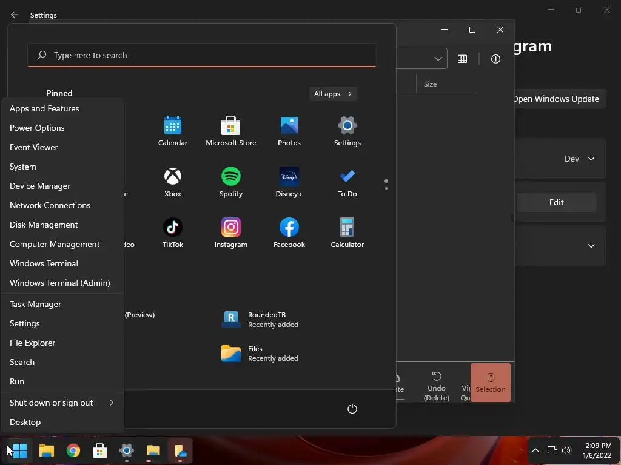Screen dimensions: 621x465
Task: Launch Microsoft Store from pinned apps
Action: click(231, 131)
